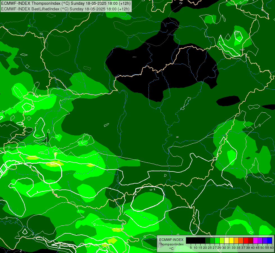Choose the bright red 37–39 legend swatch
This screenshot has height=253, width=275.
[246, 241]
